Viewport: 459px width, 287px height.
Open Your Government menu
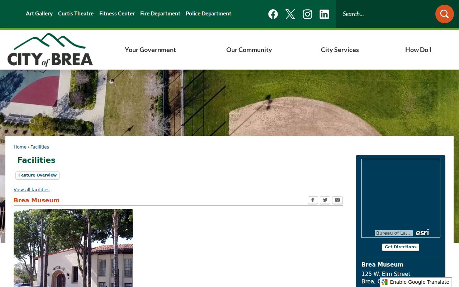pyautogui.click(x=150, y=50)
